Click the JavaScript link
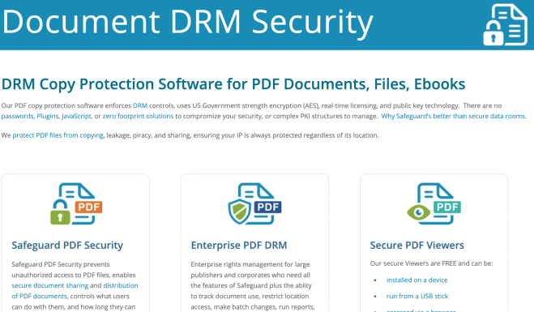The height and width of the screenshot is (312, 534). tap(76, 116)
